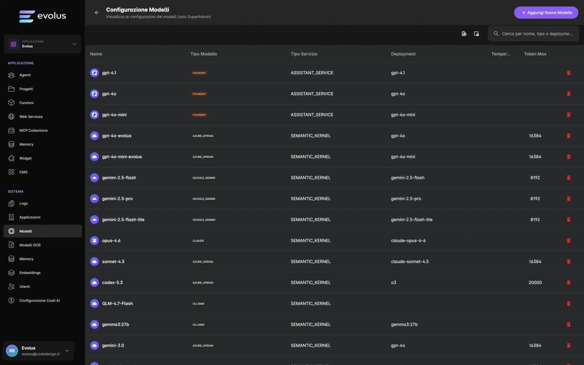584x365 pixels.
Task: Click the trash icon for gemini-2.5-pro
Action: click(568, 199)
